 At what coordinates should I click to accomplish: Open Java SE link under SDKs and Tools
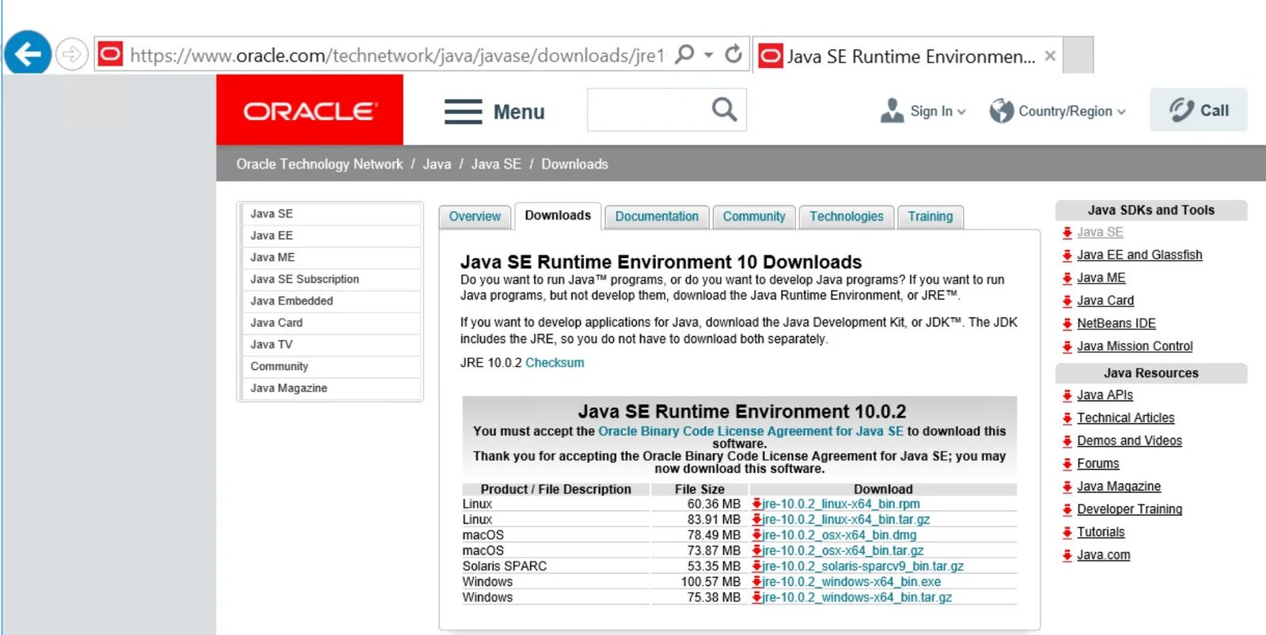[1100, 232]
